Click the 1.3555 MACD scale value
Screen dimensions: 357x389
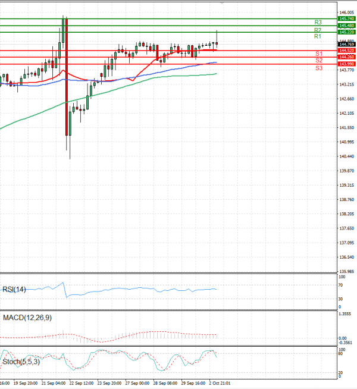coord(345,314)
